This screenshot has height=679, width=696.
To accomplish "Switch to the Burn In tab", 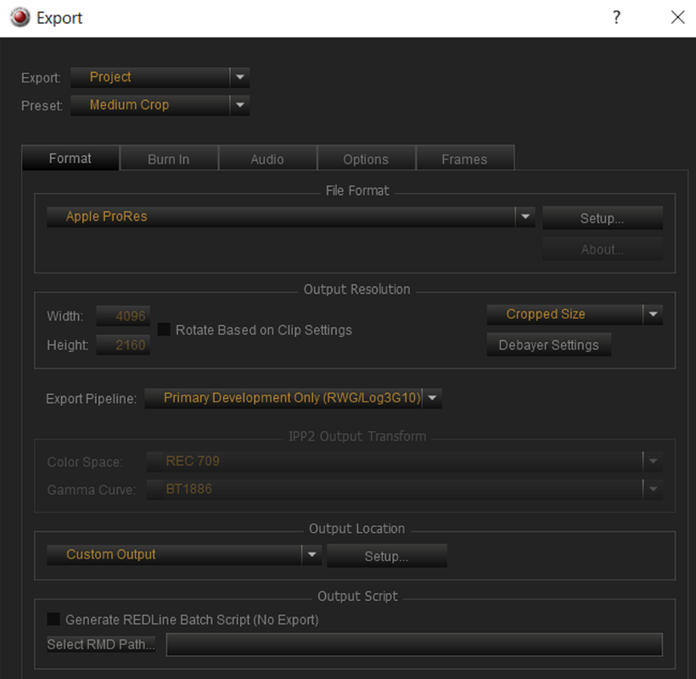I will [169, 159].
